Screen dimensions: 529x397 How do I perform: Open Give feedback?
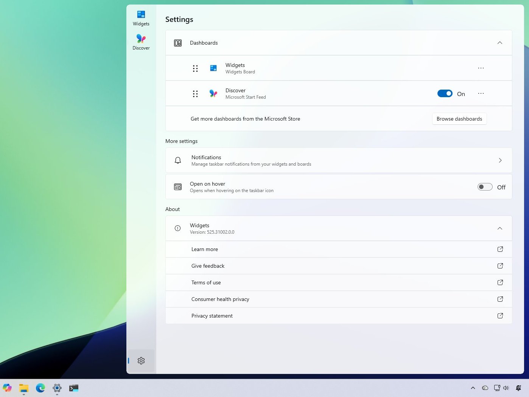click(x=208, y=266)
